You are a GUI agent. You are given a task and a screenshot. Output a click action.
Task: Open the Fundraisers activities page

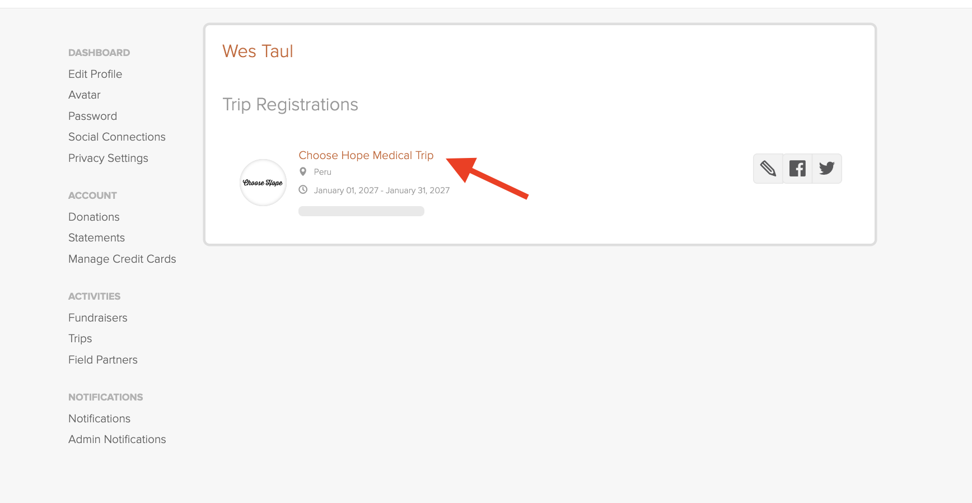coord(97,318)
